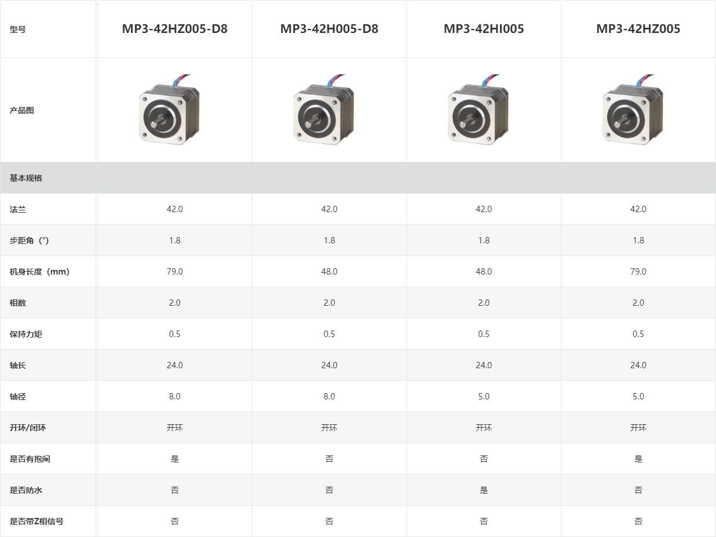
Task: Click the 8.0 轴径 value for MP3-42HZ005-D8
Action: (175, 397)
